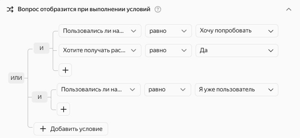
Task: Open the 'Я уже пользователь' value dropdown
Action: pos(236,90)
